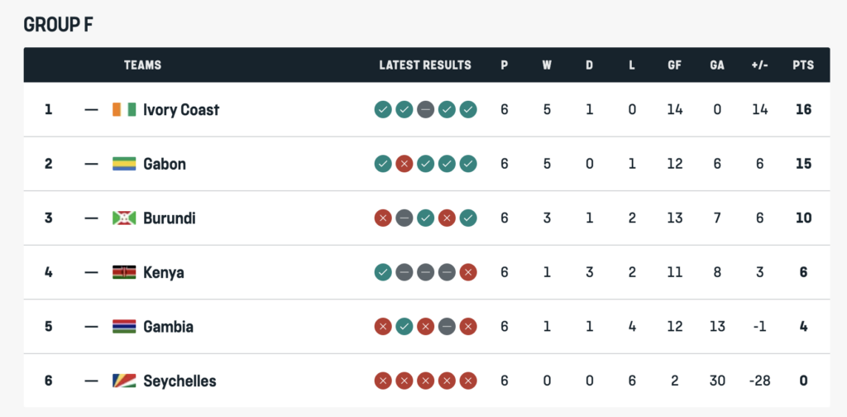This screenshot has width=847, height=417.
Task: Click Kenya's first green win icon
Action: point(382,272)
